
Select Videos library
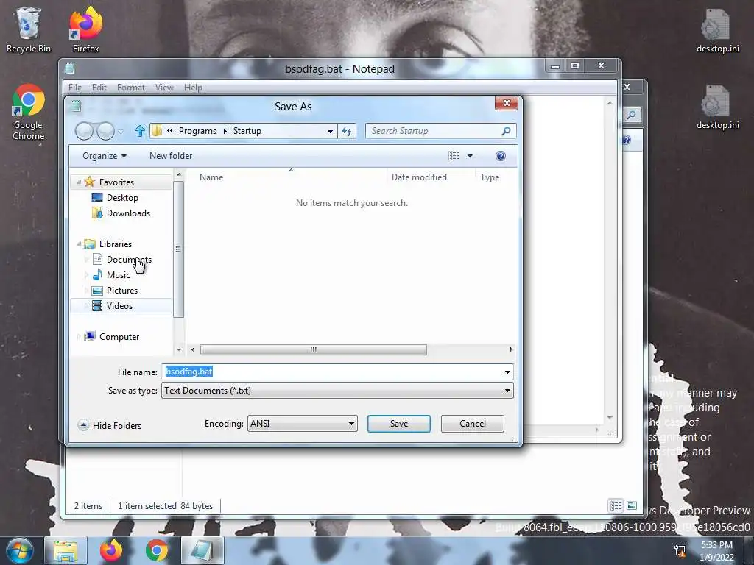point(120,305)
